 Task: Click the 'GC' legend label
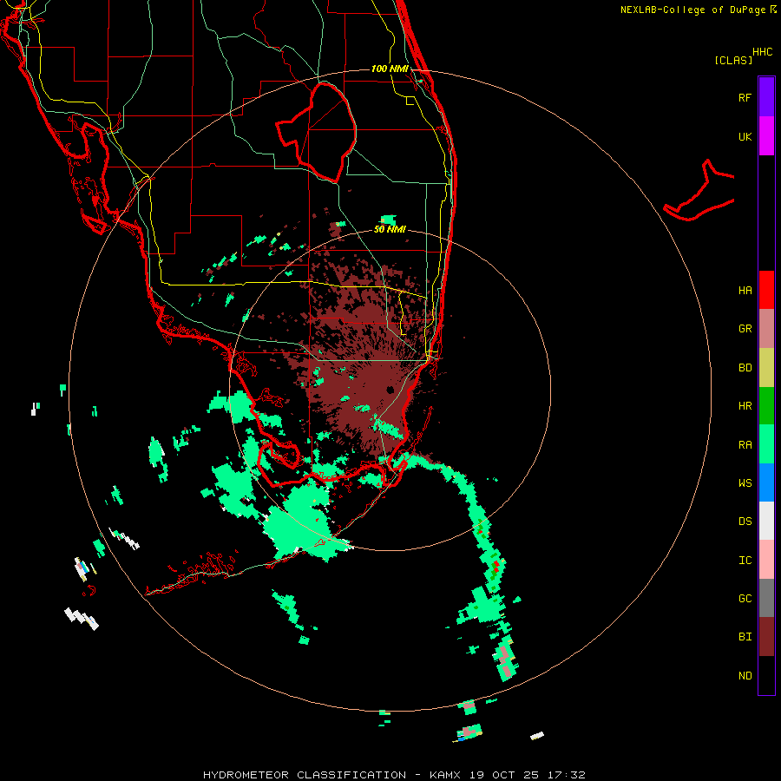745,599
